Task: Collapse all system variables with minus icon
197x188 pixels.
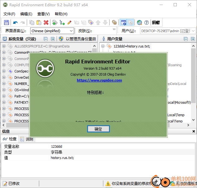Action: pos(46,39)
